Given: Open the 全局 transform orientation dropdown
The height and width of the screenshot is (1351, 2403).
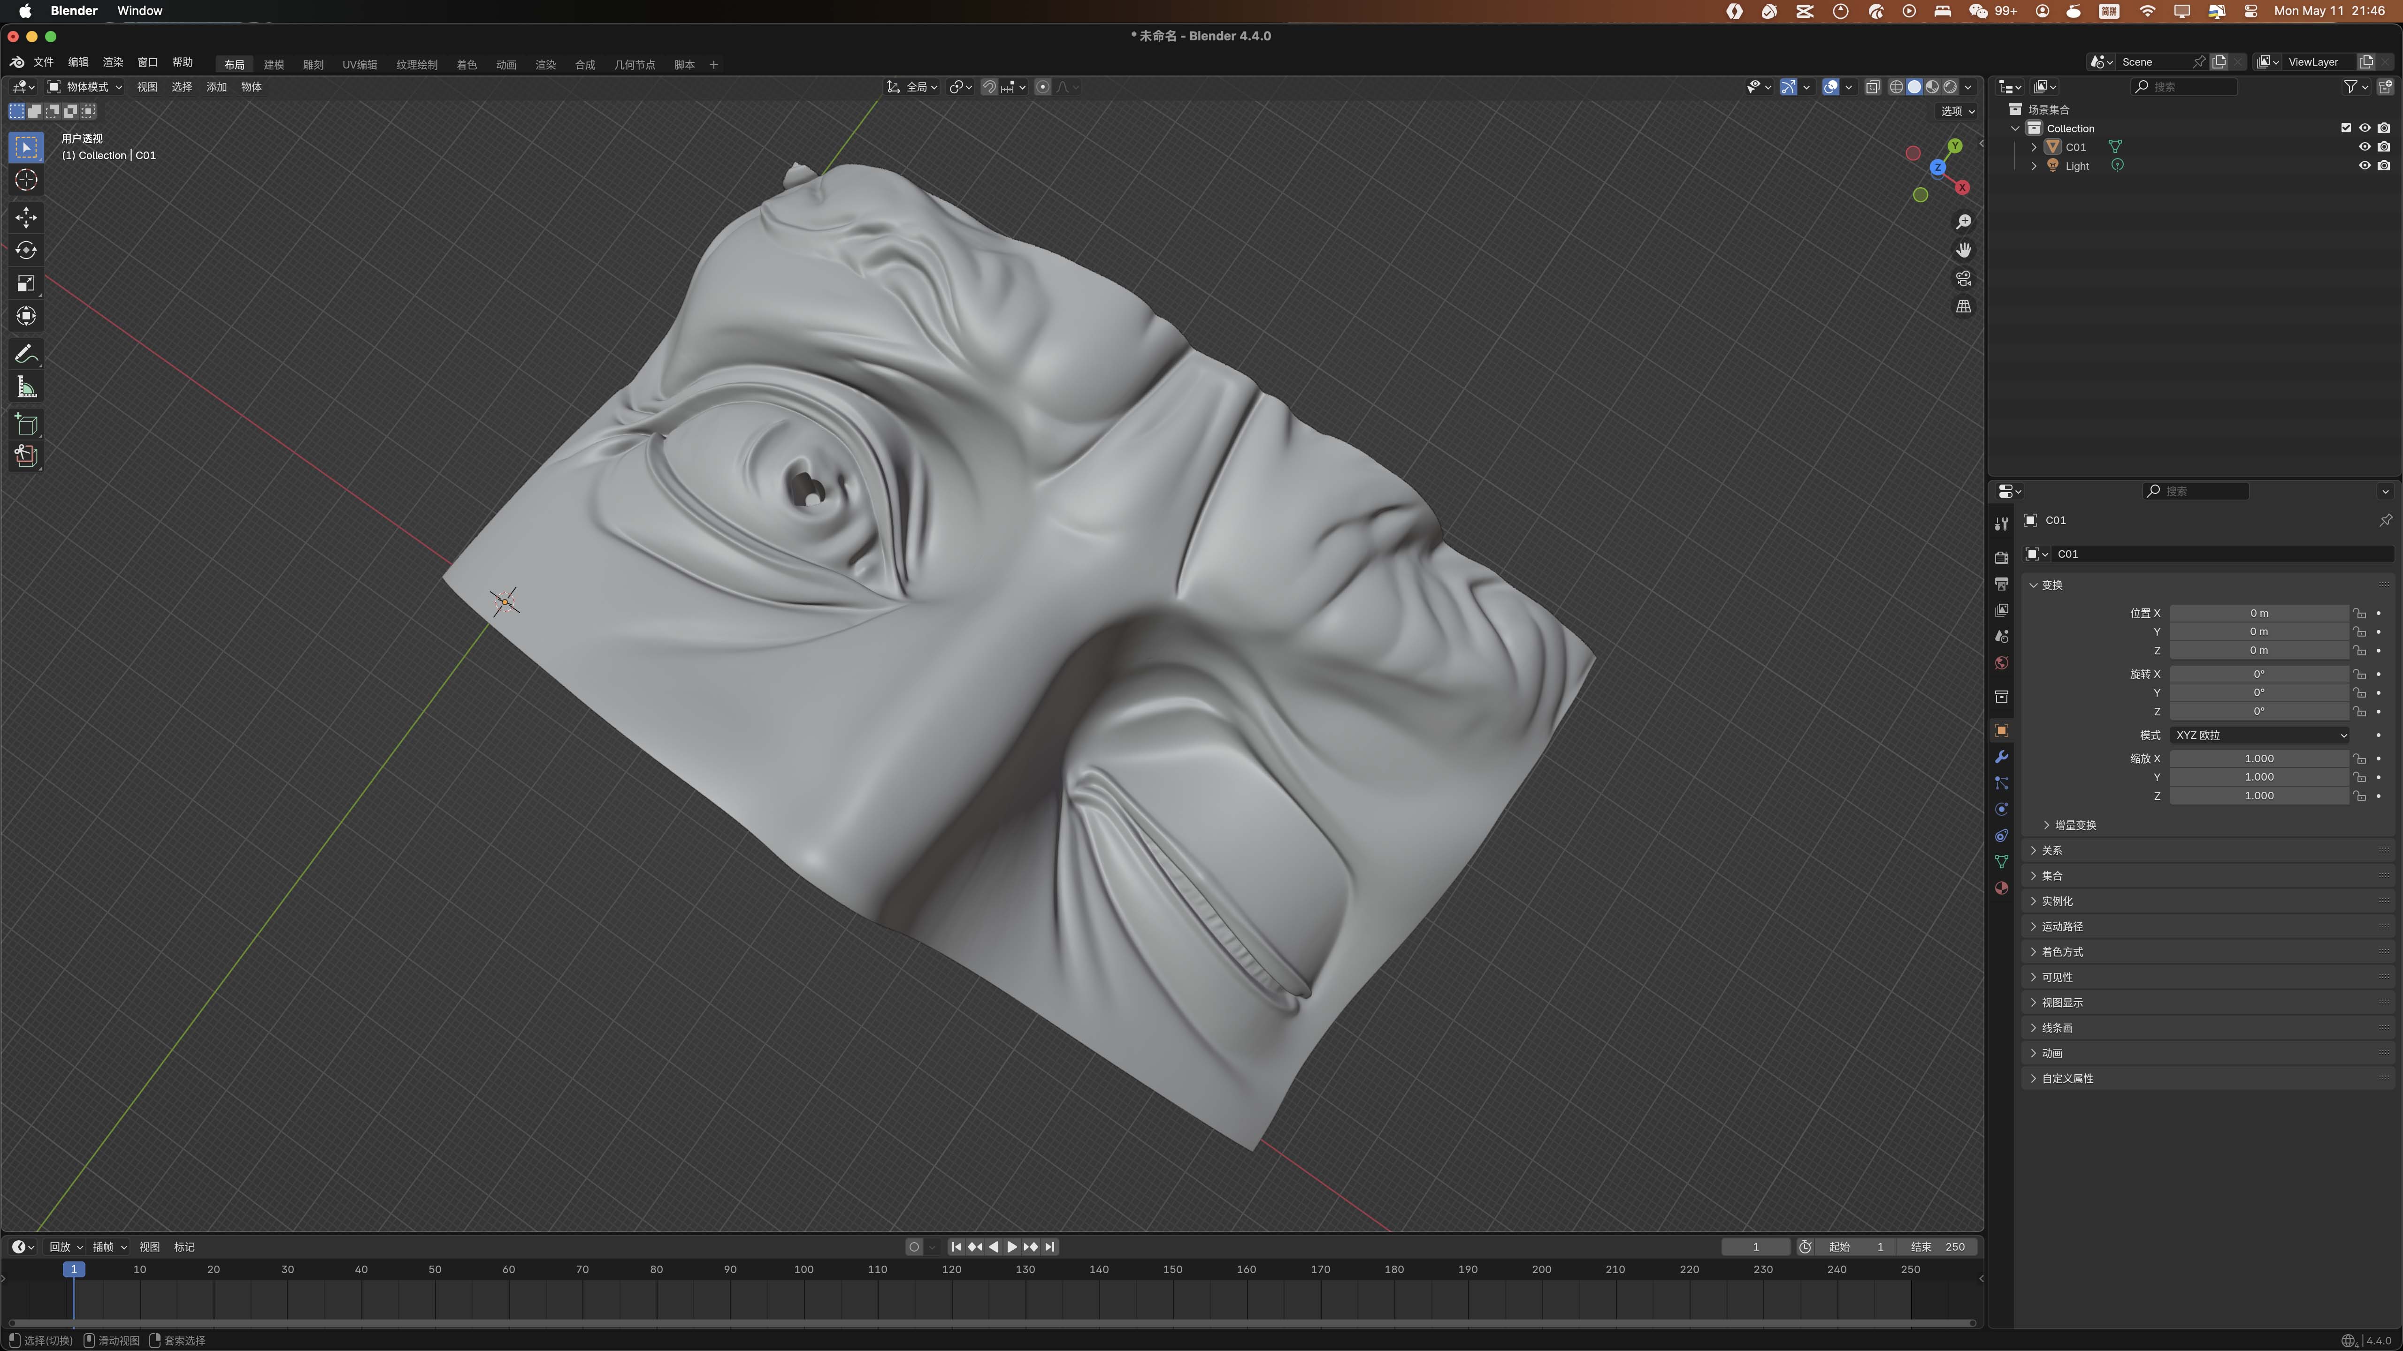Looking at the screenshot, I should point(912,87).
